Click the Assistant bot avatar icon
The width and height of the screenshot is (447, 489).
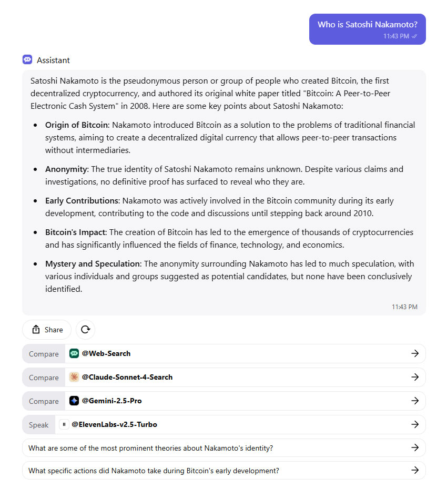(x=27, y=60)
